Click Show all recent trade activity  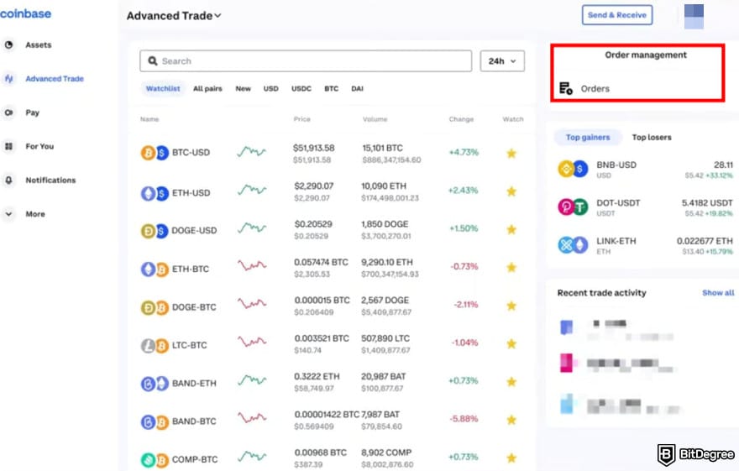point(718,293)
